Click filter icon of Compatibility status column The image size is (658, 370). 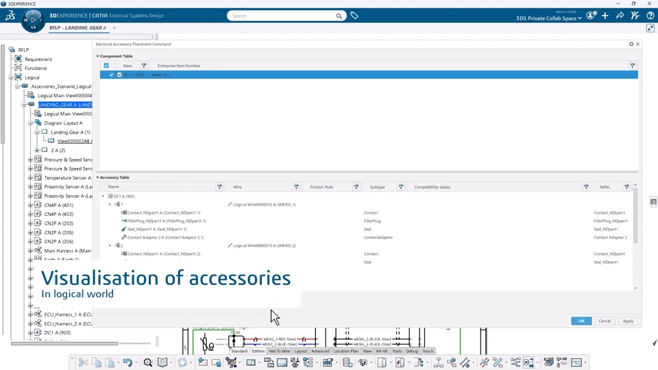point(586,187)
